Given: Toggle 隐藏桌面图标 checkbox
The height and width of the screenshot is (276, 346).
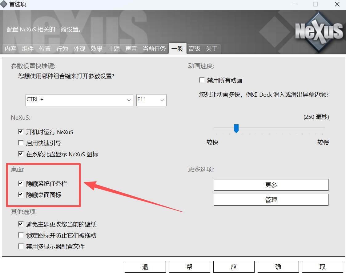Looking at the screenshot, I should click(x=21, y=195).
